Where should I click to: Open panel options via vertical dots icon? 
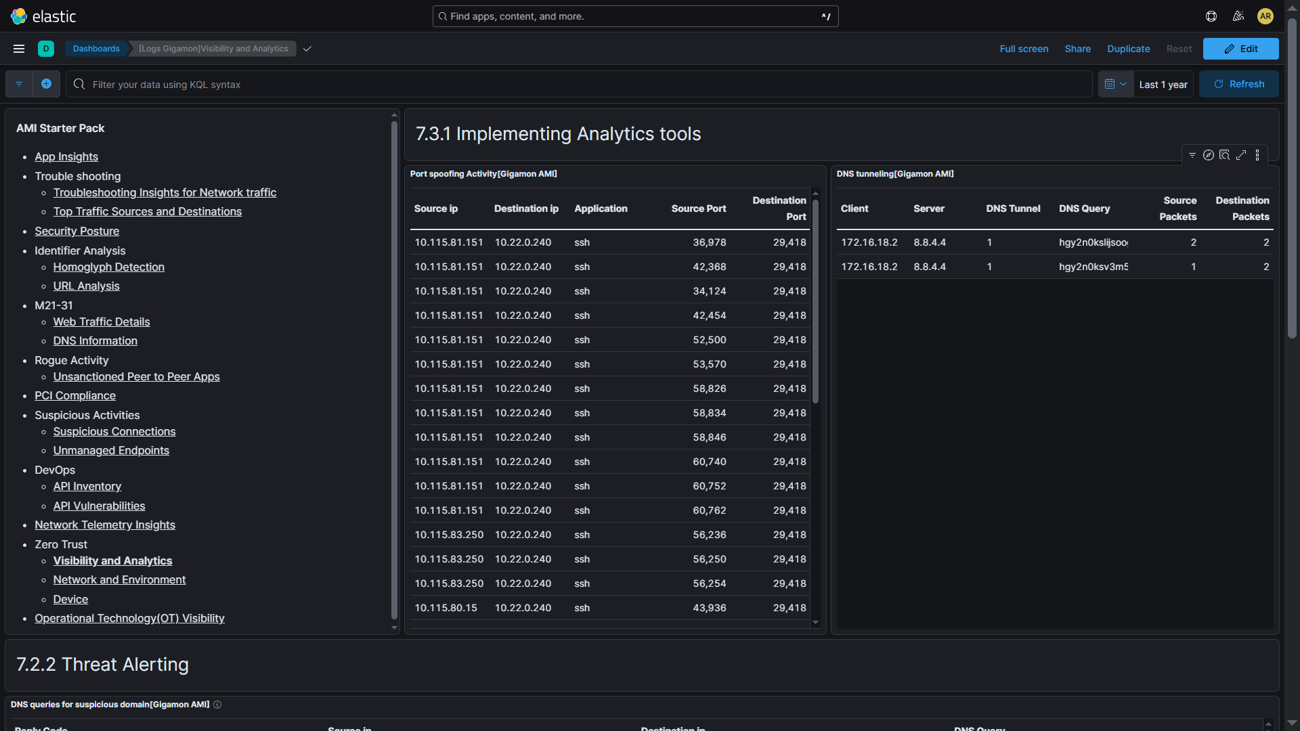click(x=1257, y=154)
